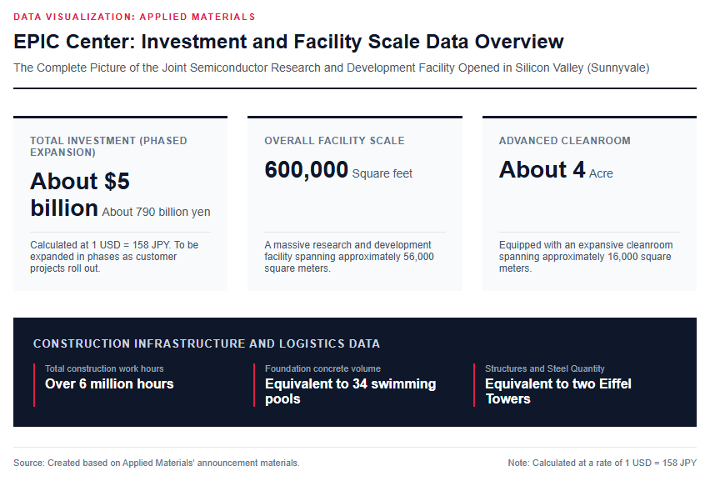Viewport: 710px width, 481px height.
Task: Click the description mentioning 56,000 square meters
Action: pyautogui.click(x=349, y=257)
